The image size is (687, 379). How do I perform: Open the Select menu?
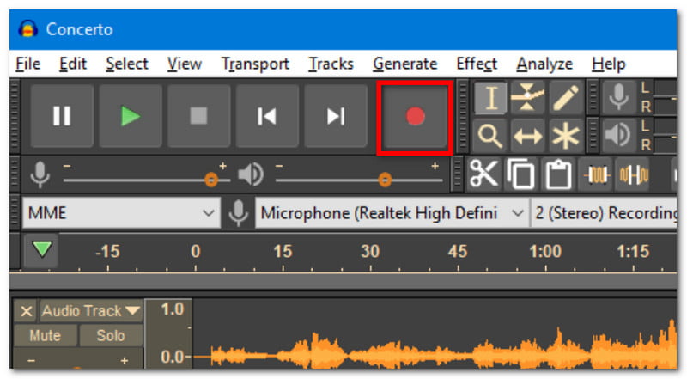point(127,64)
